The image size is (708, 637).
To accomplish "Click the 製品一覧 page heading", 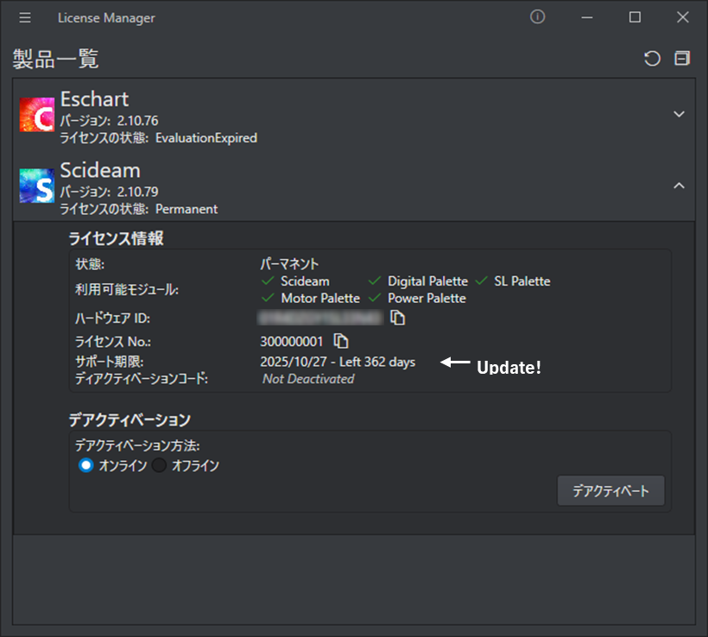I will click(55, 60).
